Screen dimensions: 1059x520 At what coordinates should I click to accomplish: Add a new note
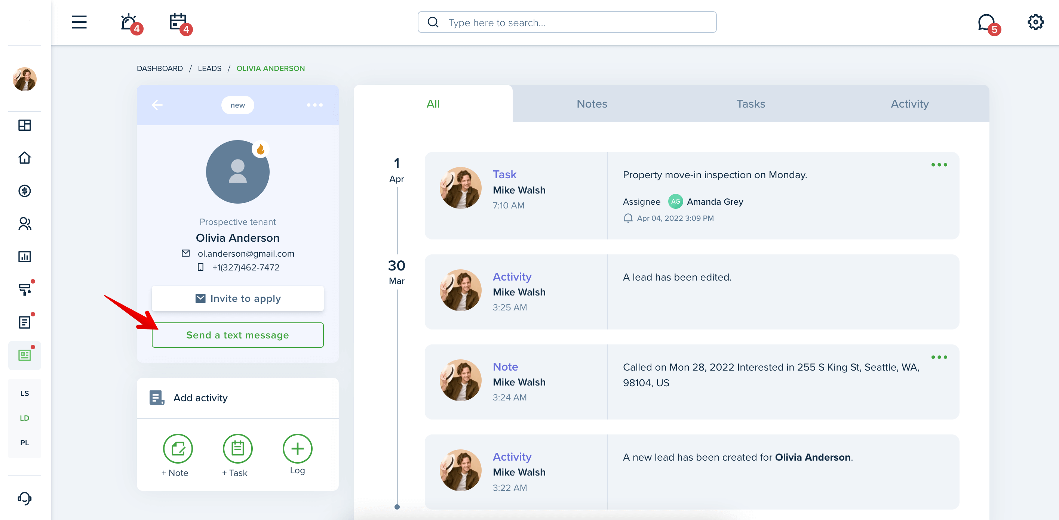[178, 448]
